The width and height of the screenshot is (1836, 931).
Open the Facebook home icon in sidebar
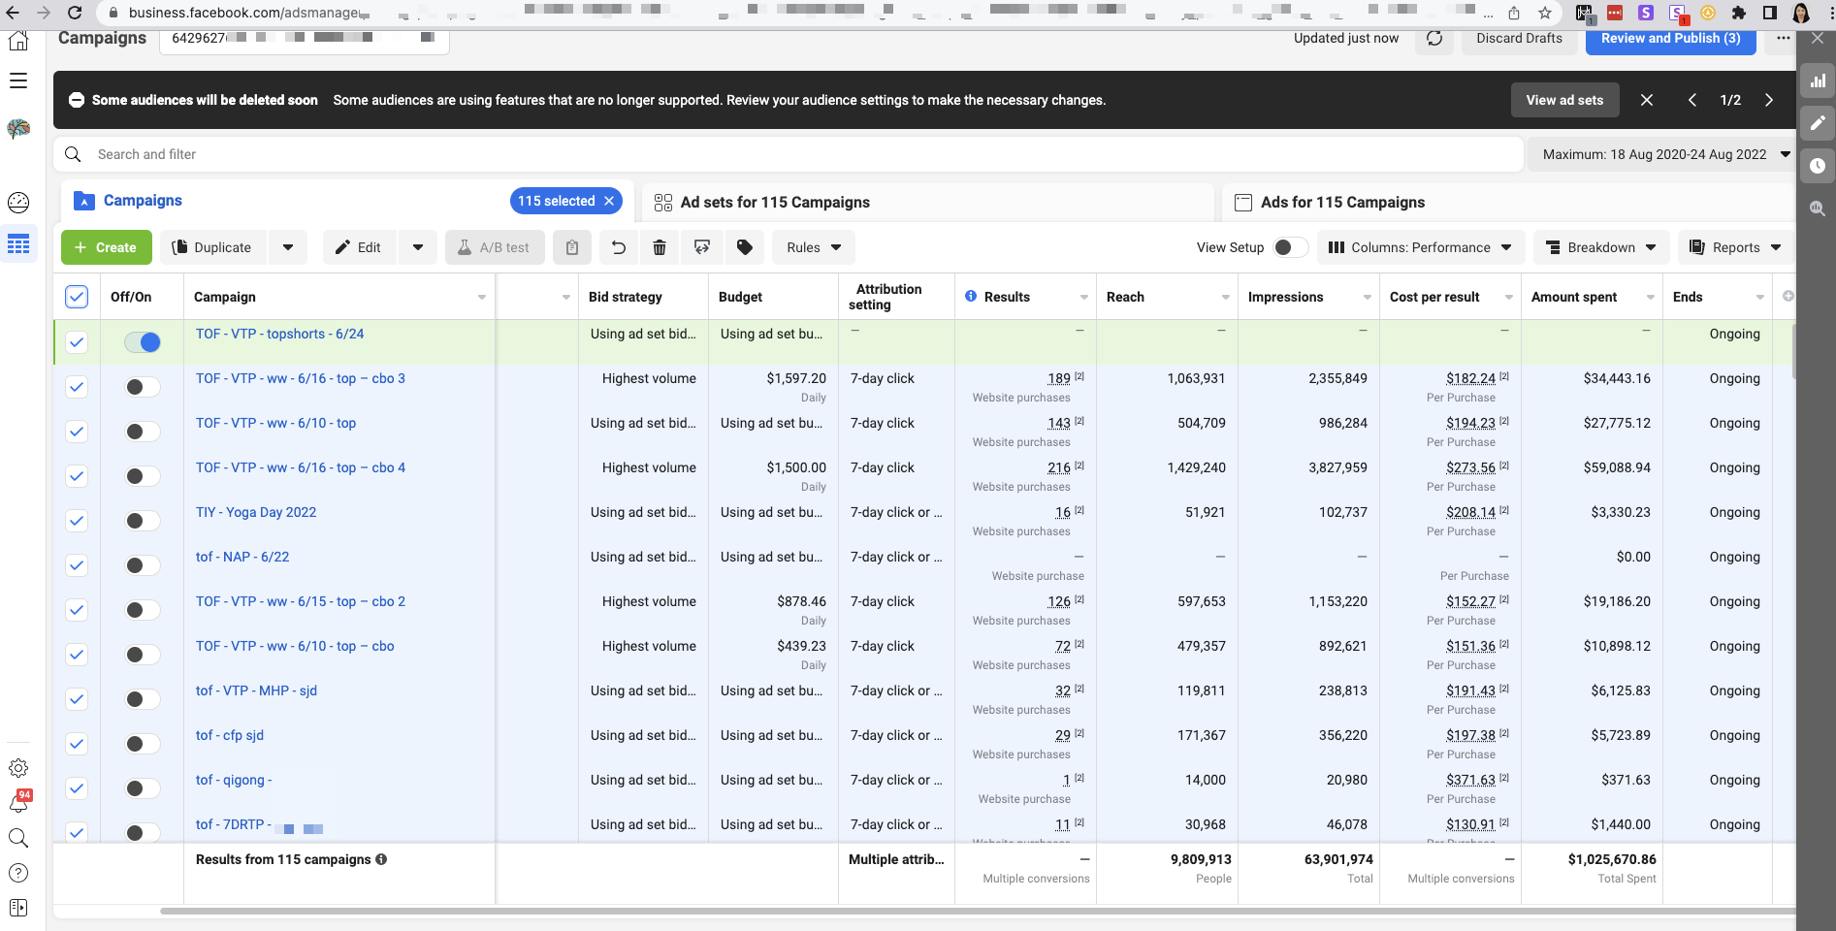pyautogui.click(x=18, y=41)
